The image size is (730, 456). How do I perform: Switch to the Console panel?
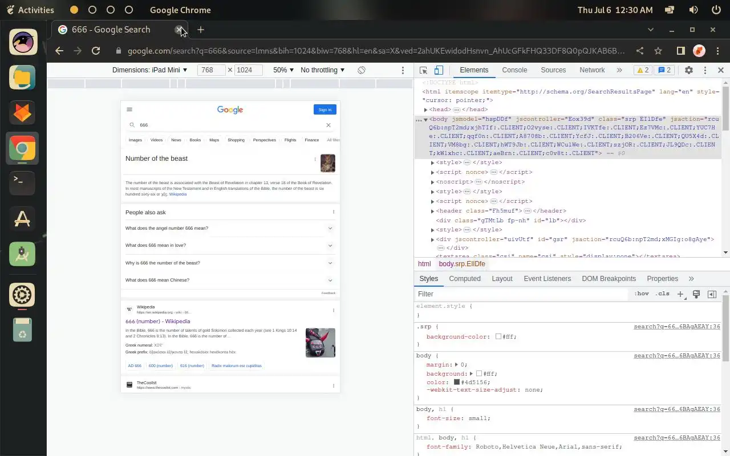click(x=514, y=70)
